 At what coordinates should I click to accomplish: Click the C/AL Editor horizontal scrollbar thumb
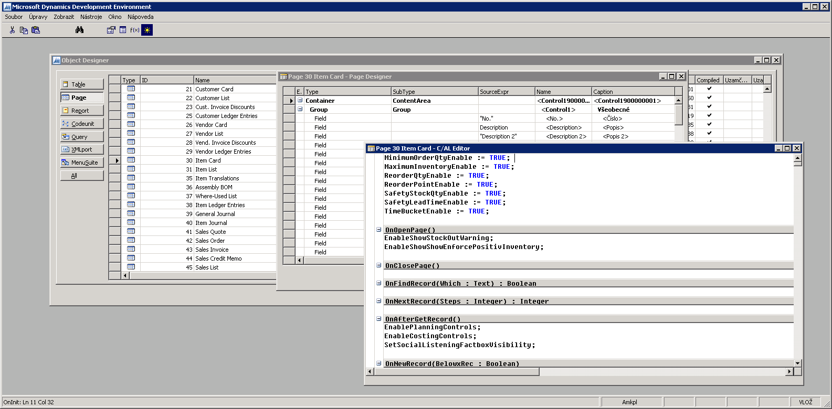(x=456, y=371)
